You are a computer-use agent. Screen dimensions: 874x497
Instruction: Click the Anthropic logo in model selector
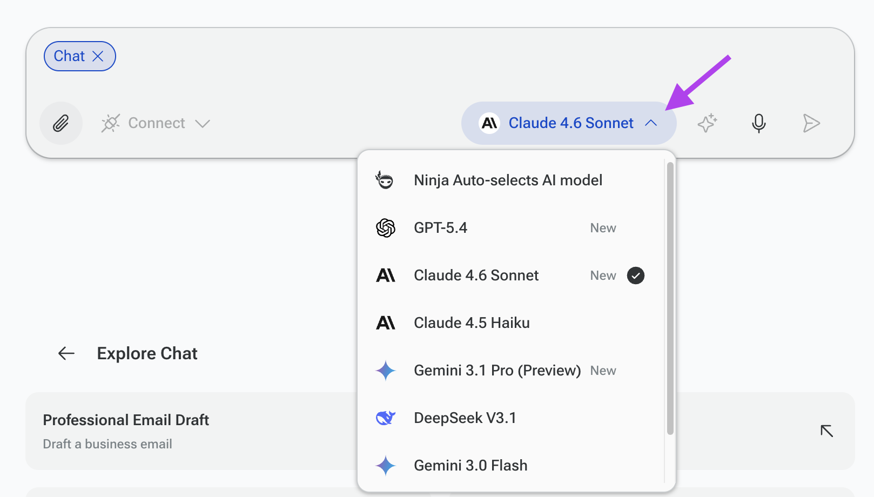pos(489,123)
